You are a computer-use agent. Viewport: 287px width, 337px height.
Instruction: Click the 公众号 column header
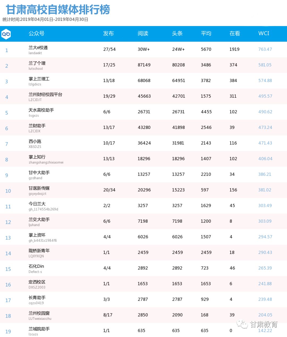click(36, 33)
